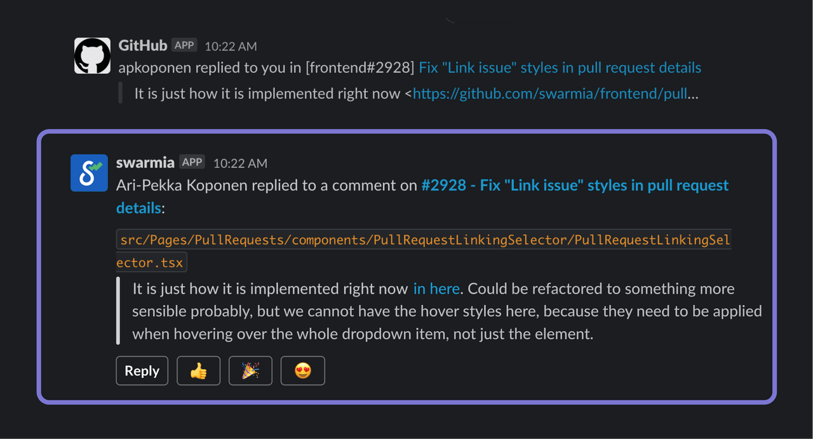The image size is (813, 439).
Task: Open "Fix Link issue styles in pull request details"
Action: 559,67
